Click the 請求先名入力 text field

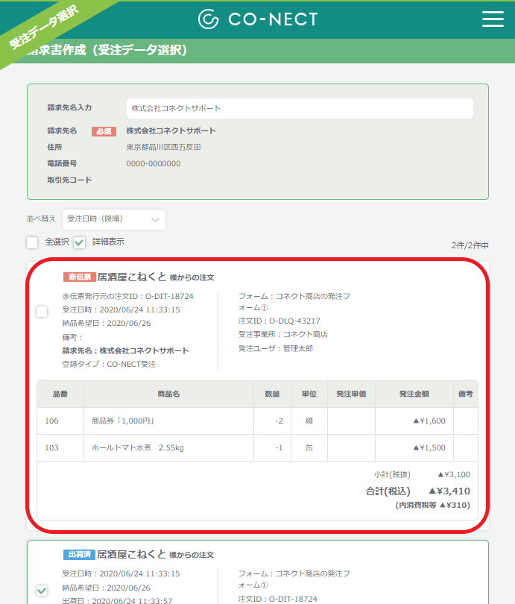point(300,109)
